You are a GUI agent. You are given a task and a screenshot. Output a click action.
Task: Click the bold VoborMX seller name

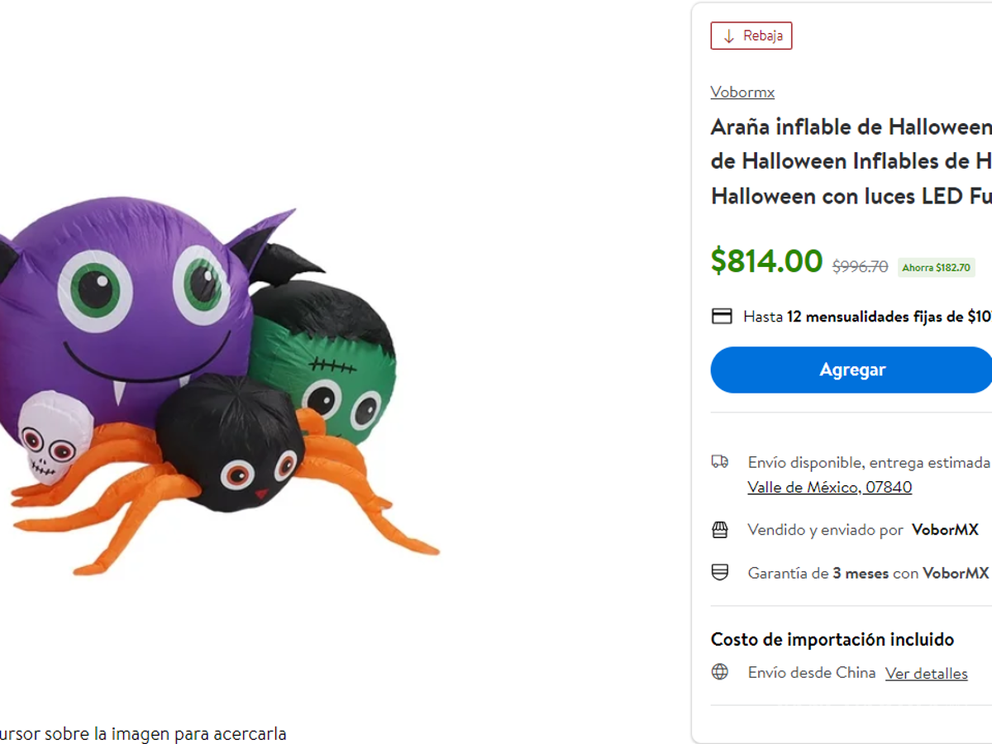coord(943,530)
